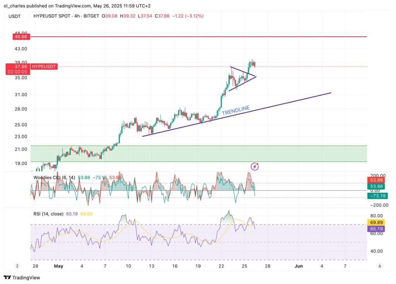
Task: Click the May label on time axis
Action: point(58,266)
